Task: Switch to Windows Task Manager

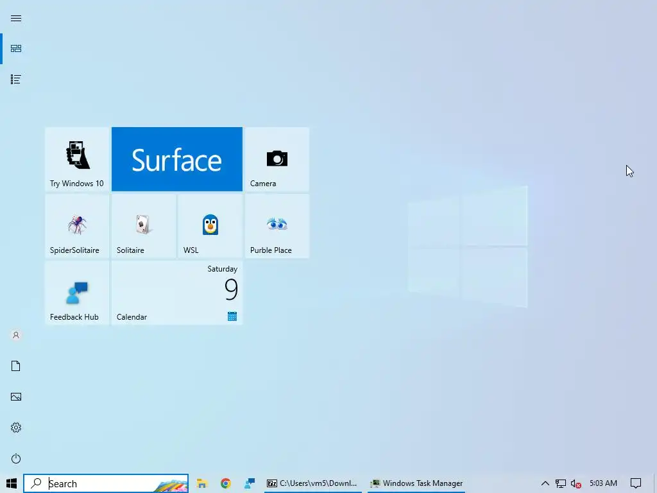Action: click(x=416, y=483)
